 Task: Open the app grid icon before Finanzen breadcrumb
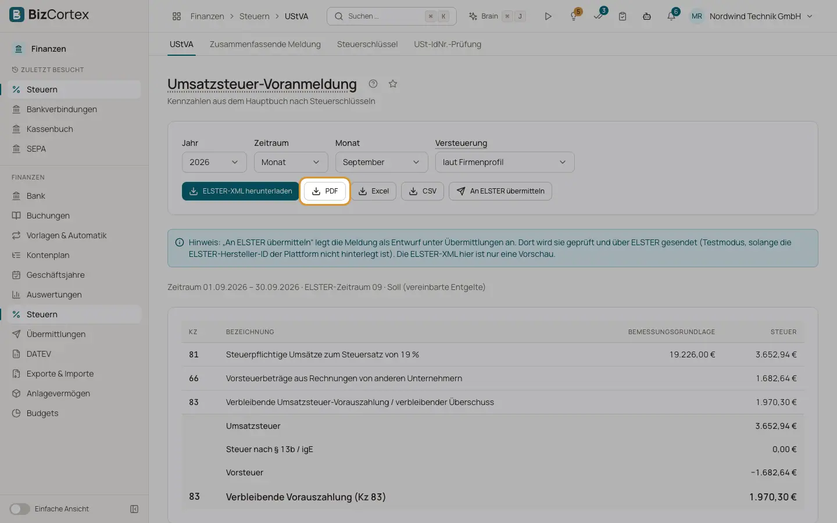pos(177,16)
